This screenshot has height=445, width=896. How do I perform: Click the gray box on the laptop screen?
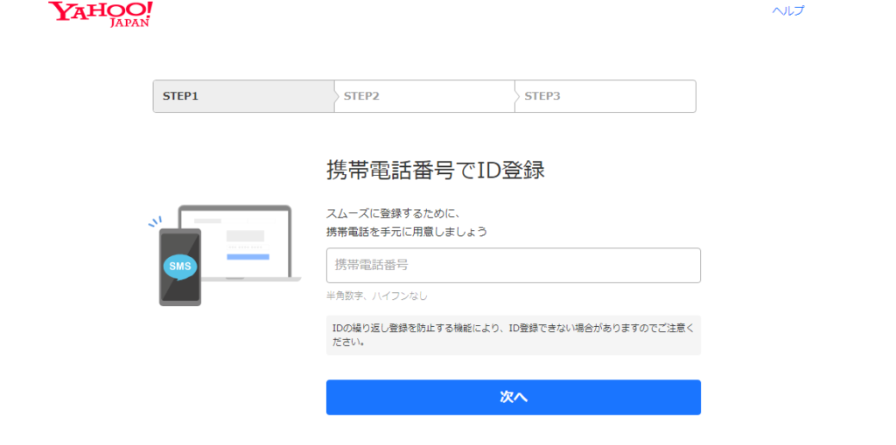[245, 236]
